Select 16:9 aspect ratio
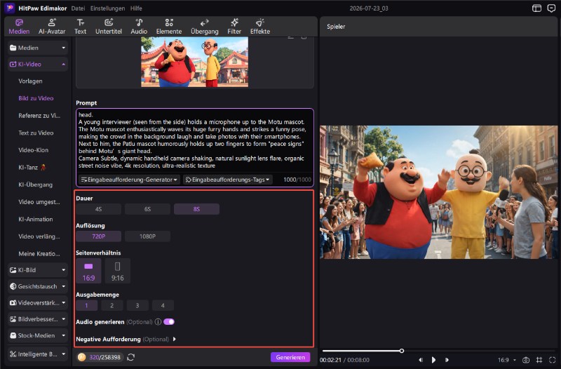The width and height of the screenshot is (561, 369). click(88, 271)
